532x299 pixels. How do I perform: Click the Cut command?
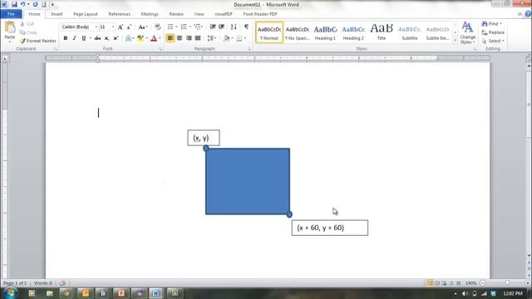click(x=27, y=24)
